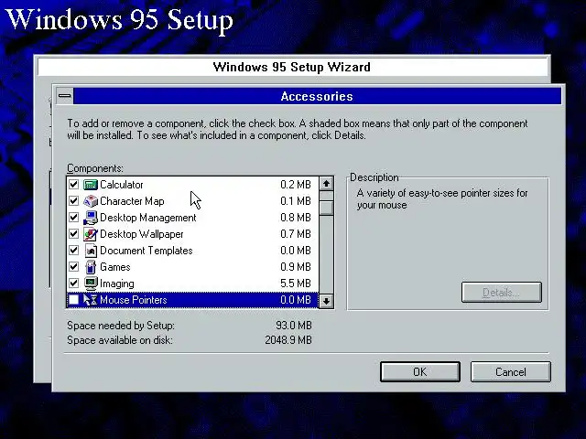Click the Desktop Wallpaper icon

91,234
